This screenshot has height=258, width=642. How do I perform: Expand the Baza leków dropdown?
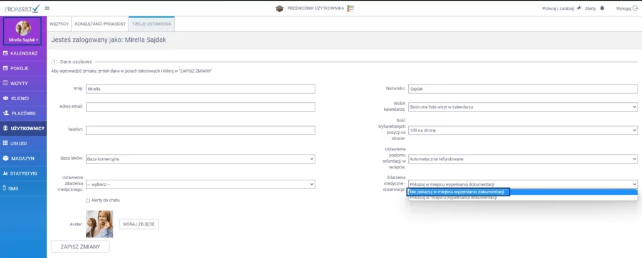coord(200,159)
